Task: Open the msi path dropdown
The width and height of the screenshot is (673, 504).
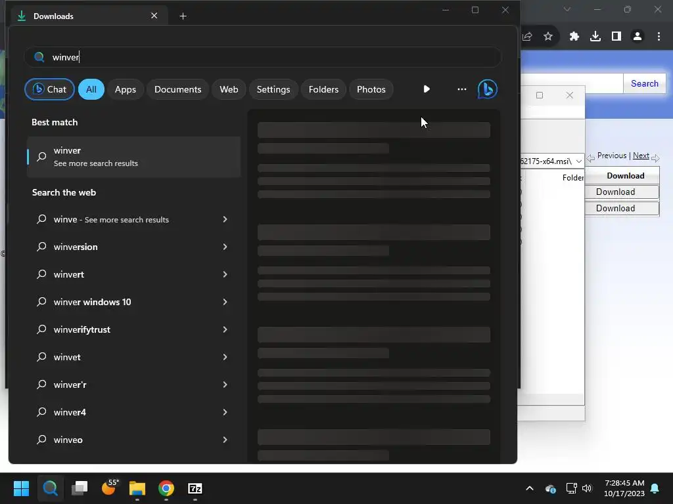Action: tap(578, 161)
